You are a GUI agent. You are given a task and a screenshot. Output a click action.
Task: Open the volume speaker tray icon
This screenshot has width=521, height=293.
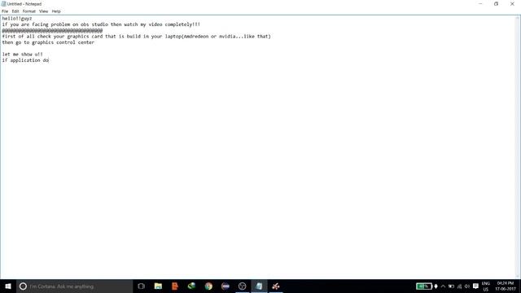pos(467,286)
